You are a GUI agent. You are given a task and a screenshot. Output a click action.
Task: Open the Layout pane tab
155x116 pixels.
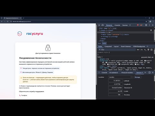click(x=116, y=46)
